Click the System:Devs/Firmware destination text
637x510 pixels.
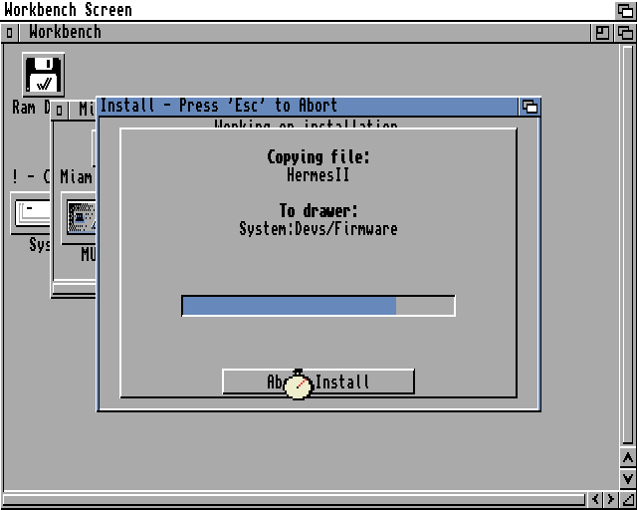(318, 228)
